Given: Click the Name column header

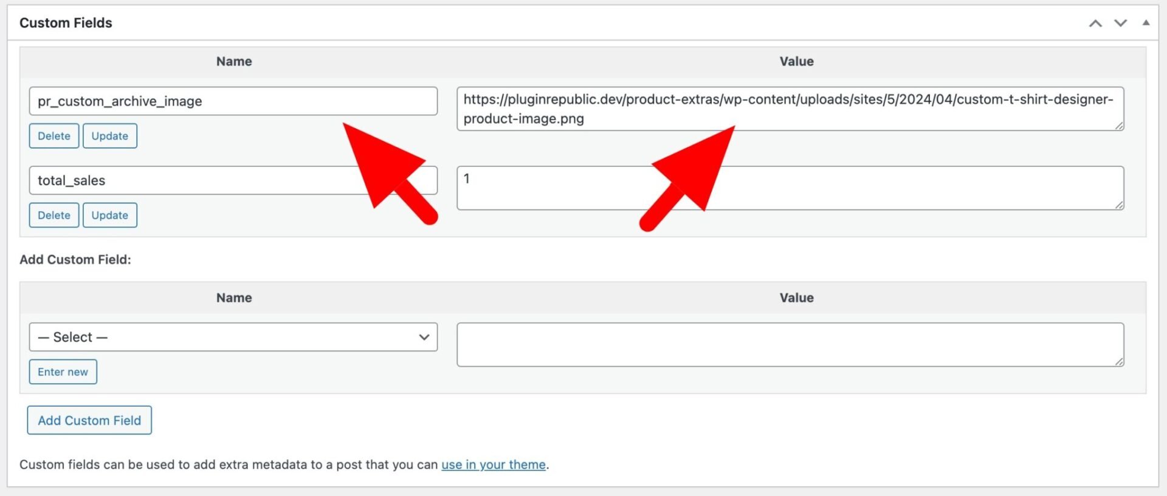Looking at the screenshot, I should pos(233,61).
